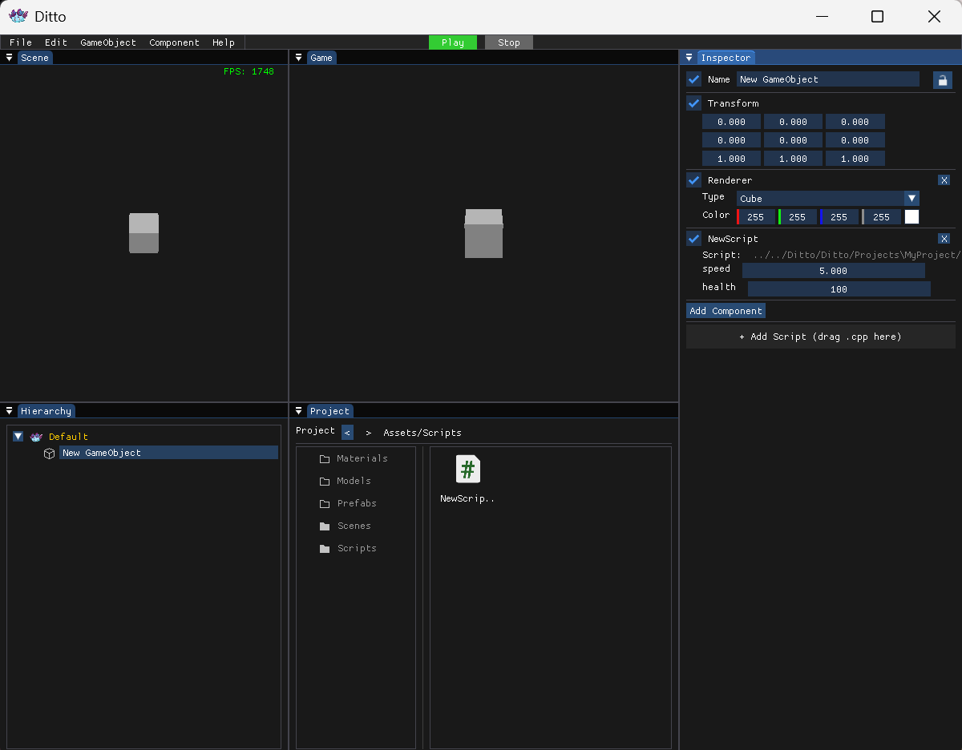
Task: Select the Inspector tab
Action: (x=726, y=58)
